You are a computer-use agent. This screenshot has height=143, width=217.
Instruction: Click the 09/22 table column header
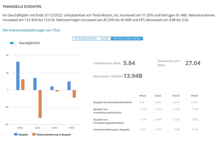[x=142, y=96]
